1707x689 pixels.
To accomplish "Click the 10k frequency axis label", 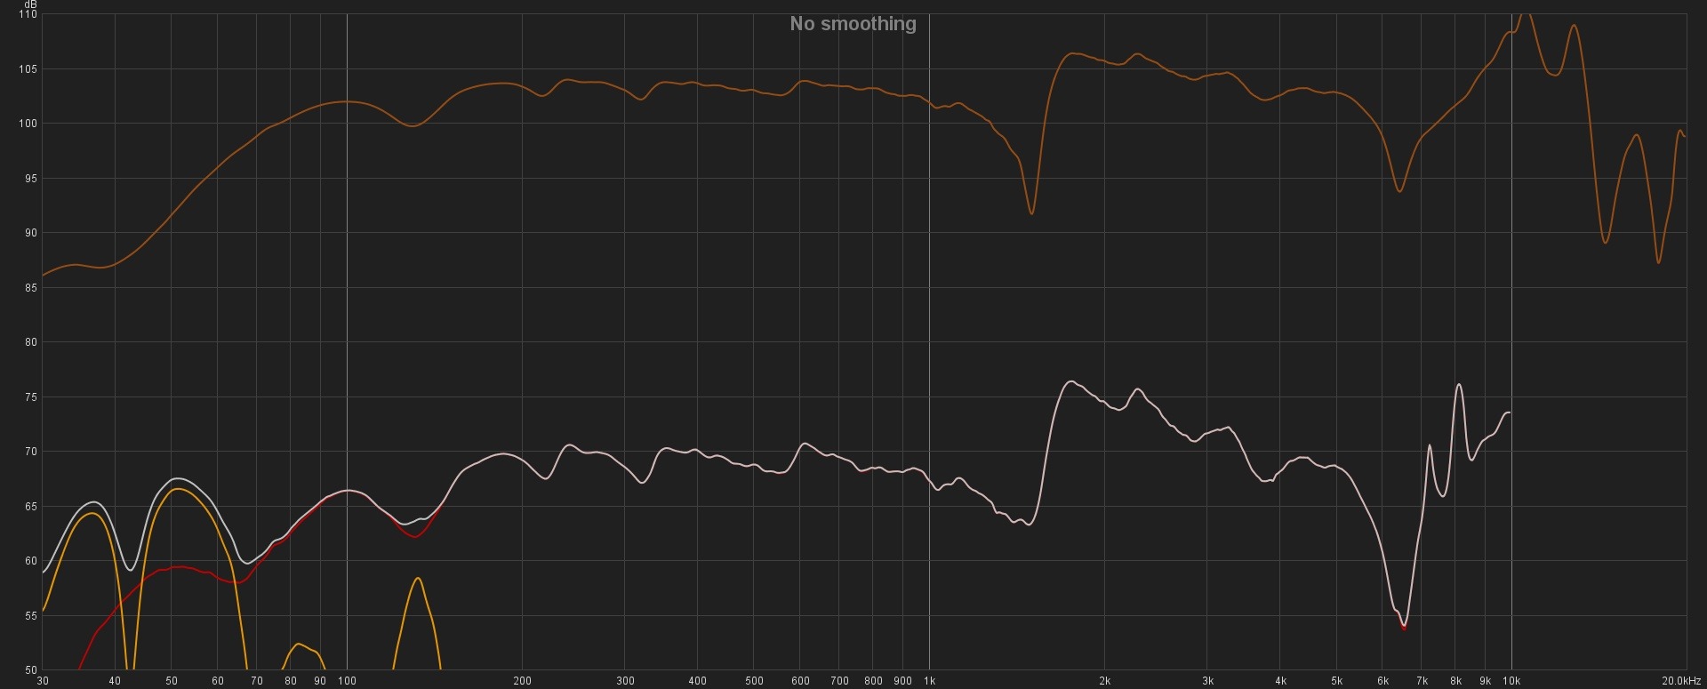I will coord(1511,681).
